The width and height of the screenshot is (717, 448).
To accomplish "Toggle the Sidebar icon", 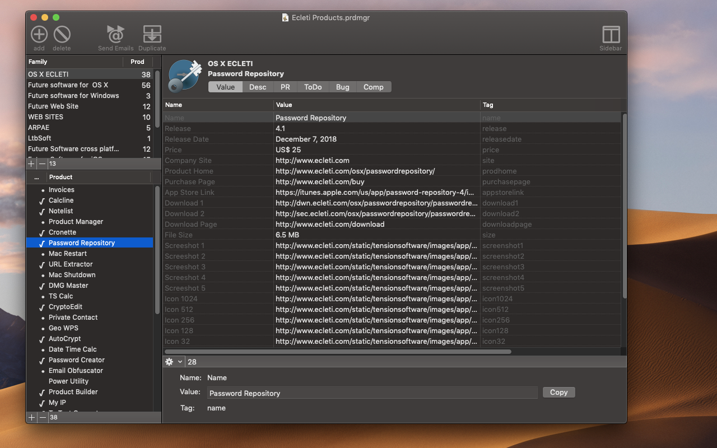I will [x=611, y=35].
